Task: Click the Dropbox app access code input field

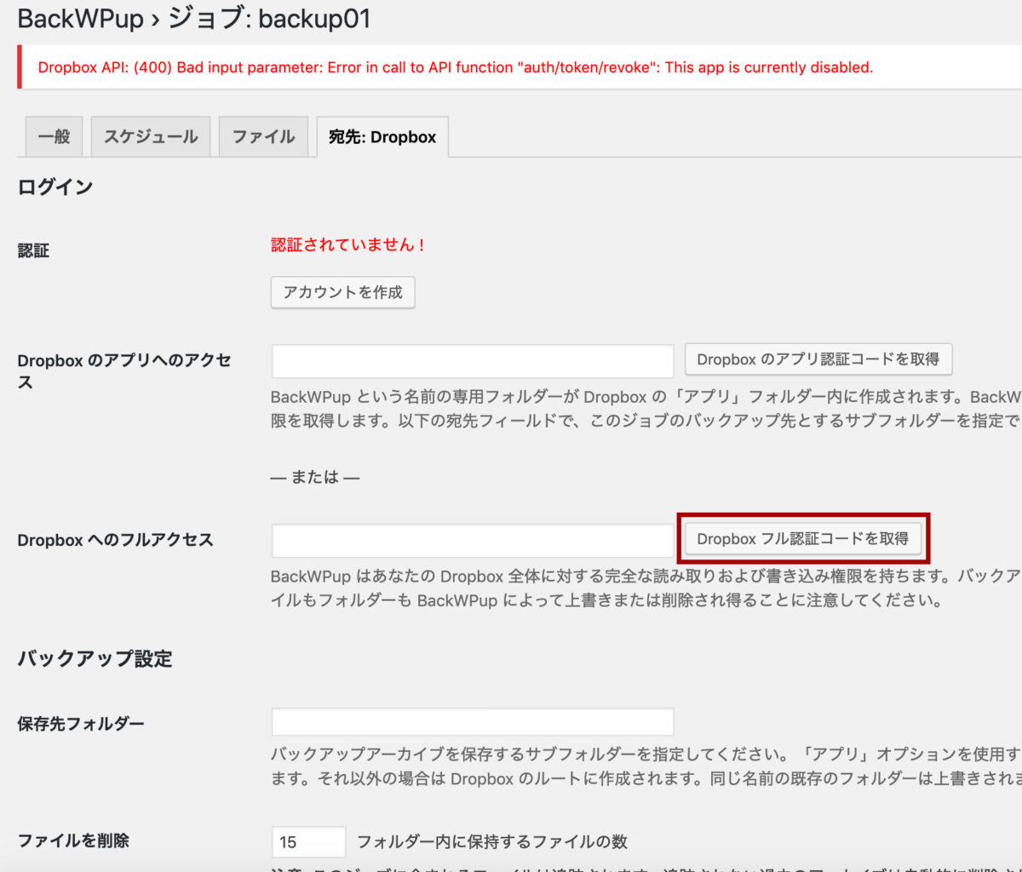Action: pos(471,361)
